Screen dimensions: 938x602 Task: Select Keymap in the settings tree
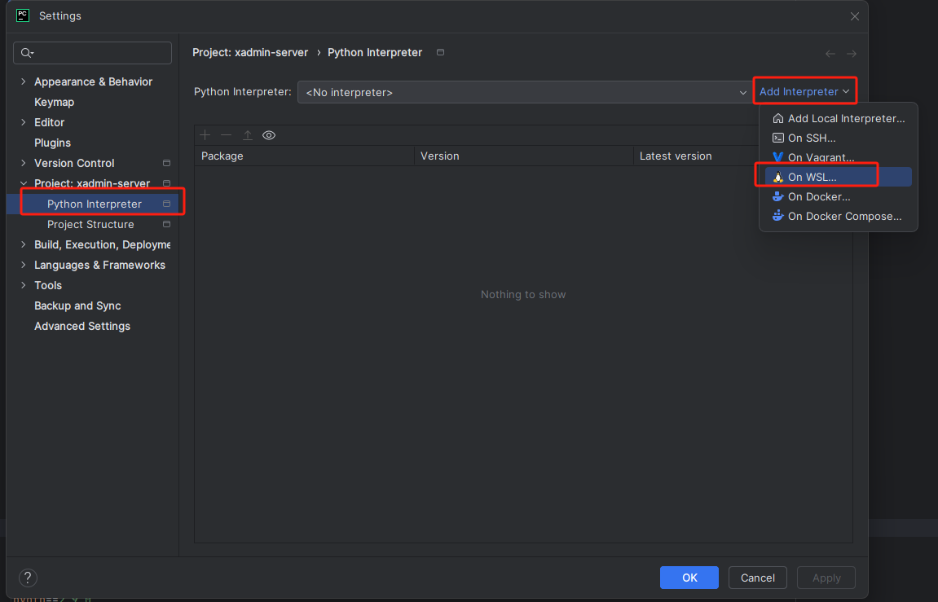click(54, 102)
